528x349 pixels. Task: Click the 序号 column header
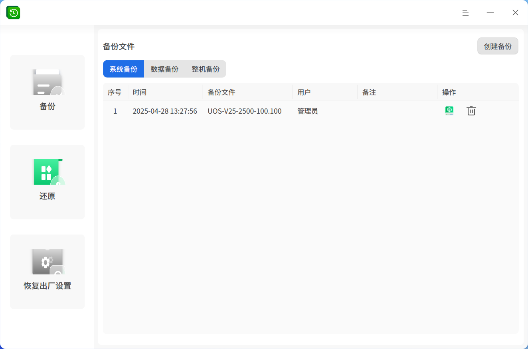(x=115, y=93)
